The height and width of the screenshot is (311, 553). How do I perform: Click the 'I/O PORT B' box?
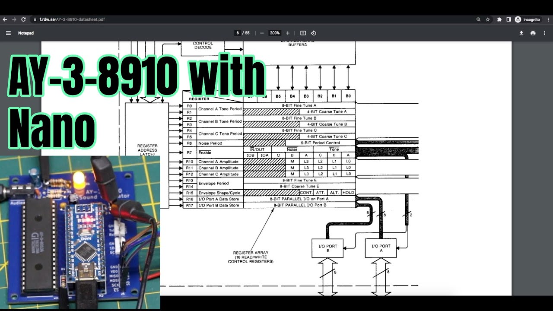point(327,248)
